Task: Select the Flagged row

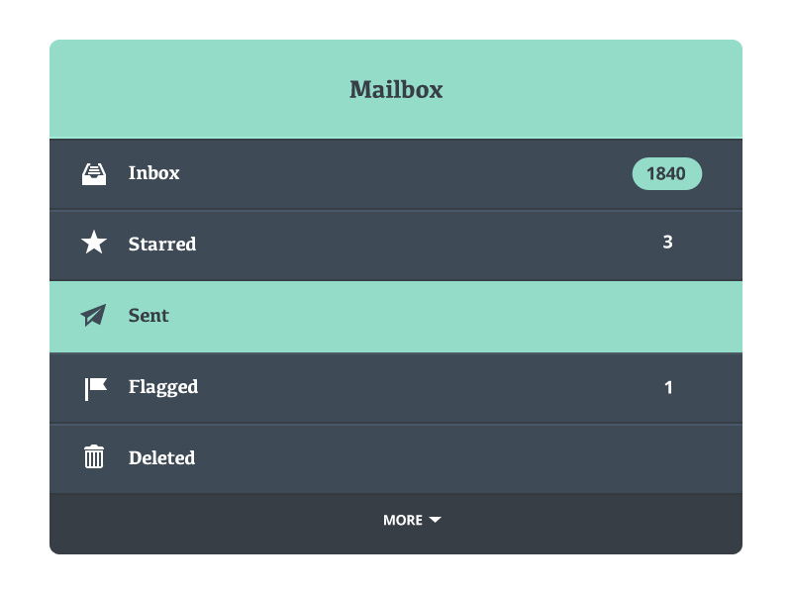Action: point(396,386)
